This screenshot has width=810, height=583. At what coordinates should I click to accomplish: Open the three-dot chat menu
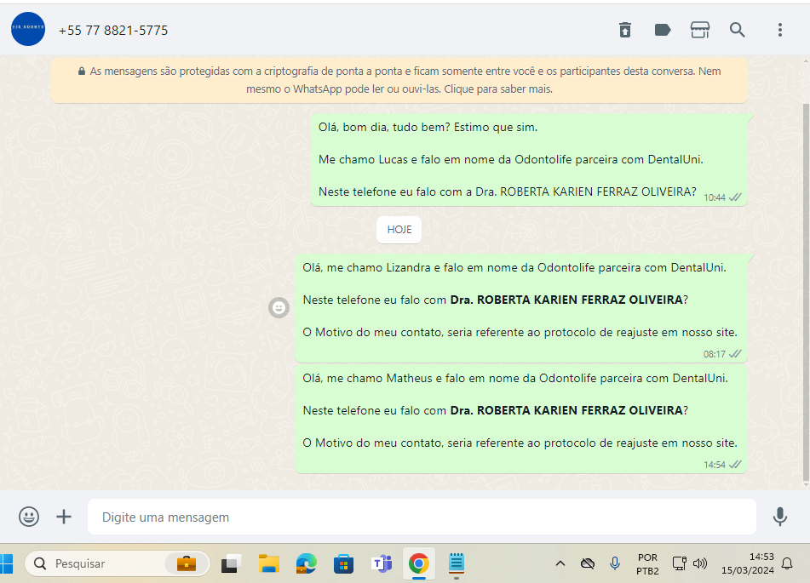(x=780, y=30)
